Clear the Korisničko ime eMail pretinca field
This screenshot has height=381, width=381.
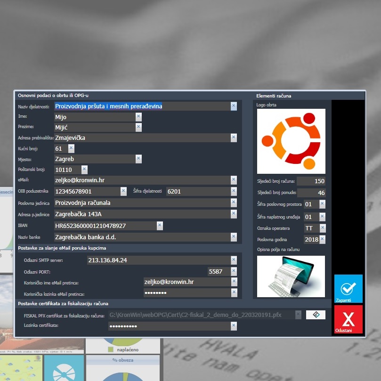click(234, 282)
